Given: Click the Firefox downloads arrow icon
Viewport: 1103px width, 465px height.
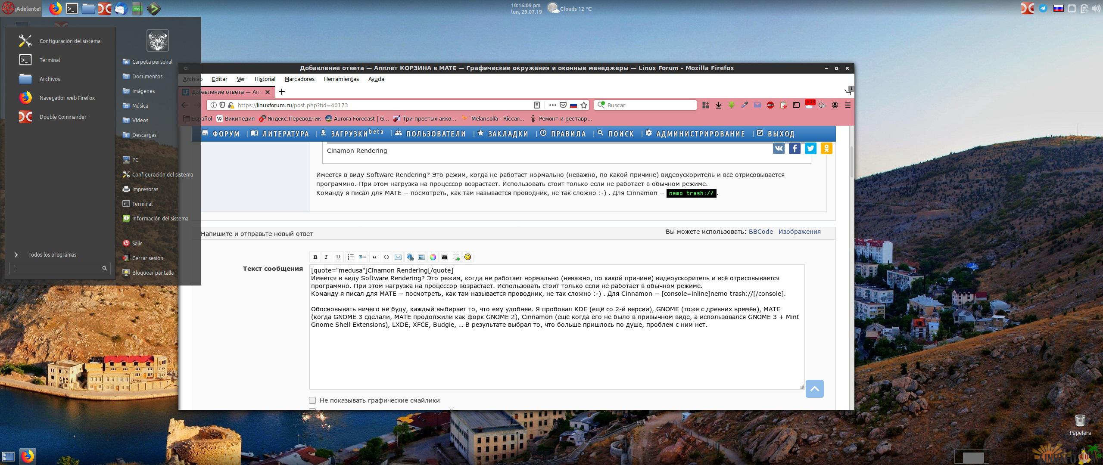Looking at the screenshot, I should (x=718, y=105).
